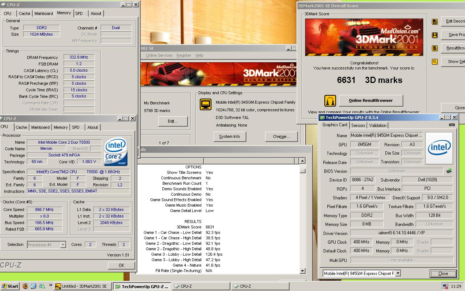Click the green BIOS save chip icon in GPU-Z

(x=449, y=171)
